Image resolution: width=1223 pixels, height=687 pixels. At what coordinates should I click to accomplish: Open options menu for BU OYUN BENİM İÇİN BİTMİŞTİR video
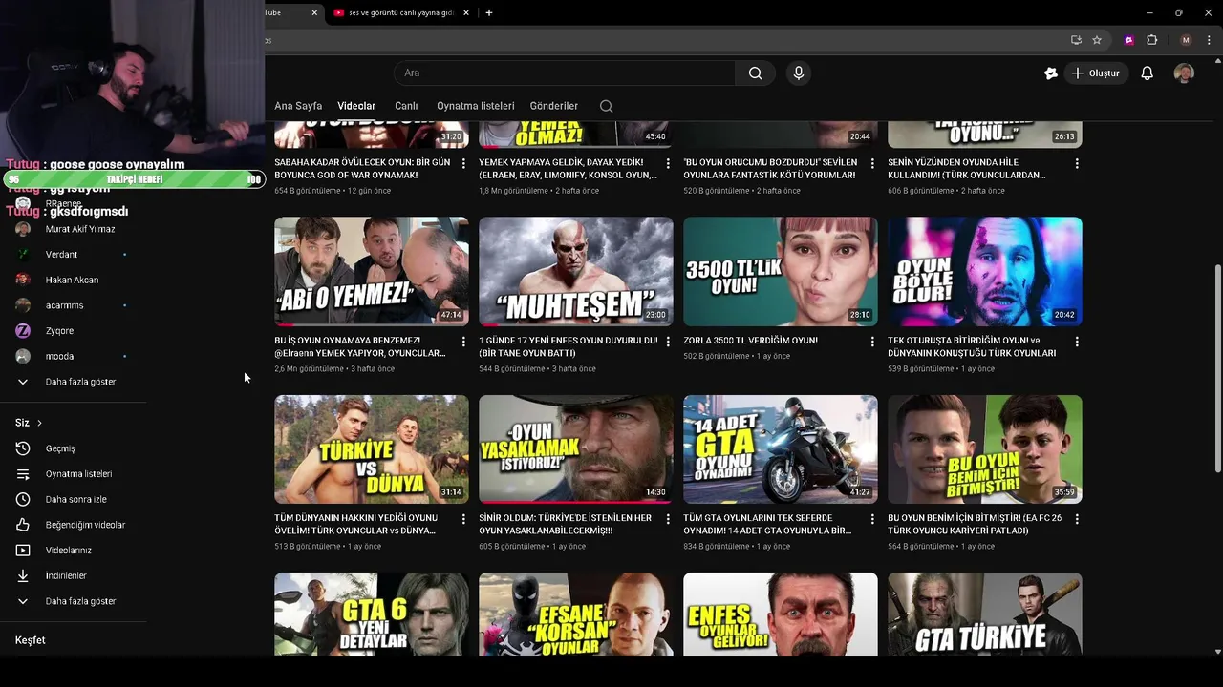[1077, 519]
